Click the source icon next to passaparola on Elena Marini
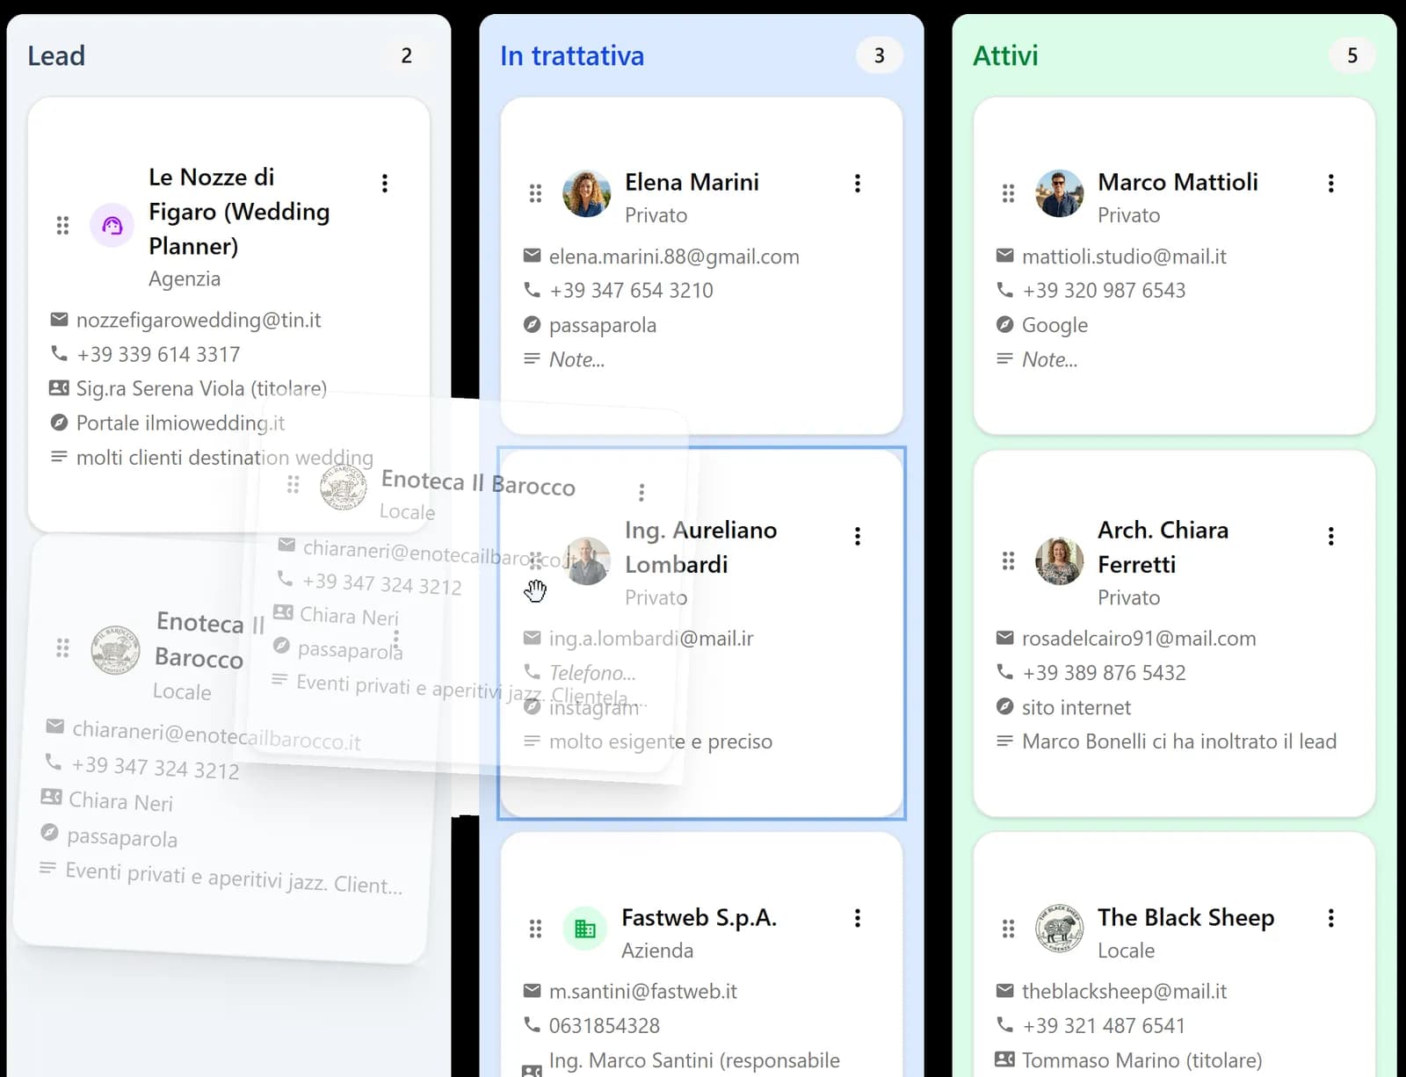 [532, 324]
